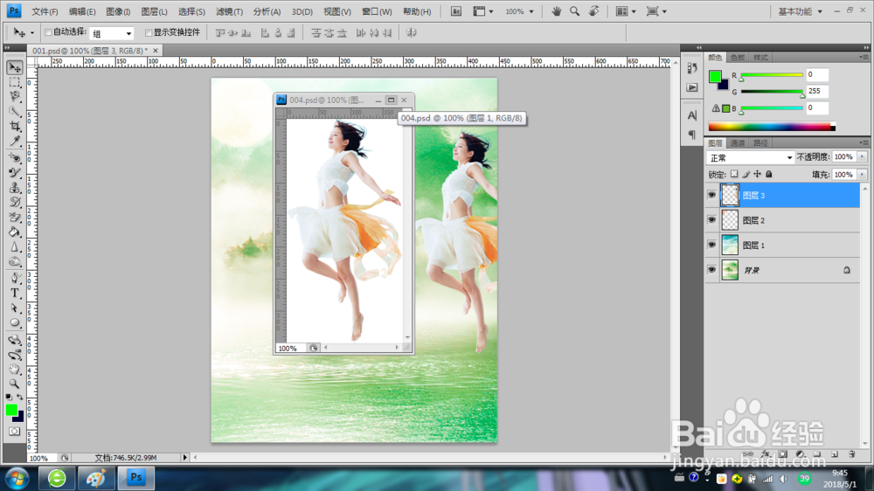This screenshot has width=874, height=491.
Task: Open the Paragraph panel icon
Action: point(691,135)
